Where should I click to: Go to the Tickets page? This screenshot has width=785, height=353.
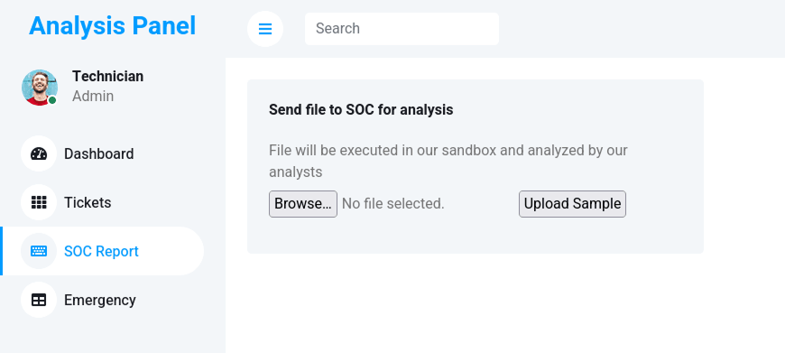tap(88, 202)
